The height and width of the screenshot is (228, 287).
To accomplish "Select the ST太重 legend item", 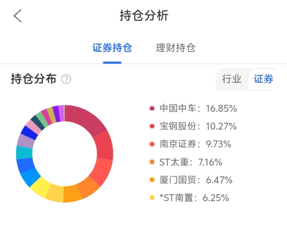I will point(191,163).
